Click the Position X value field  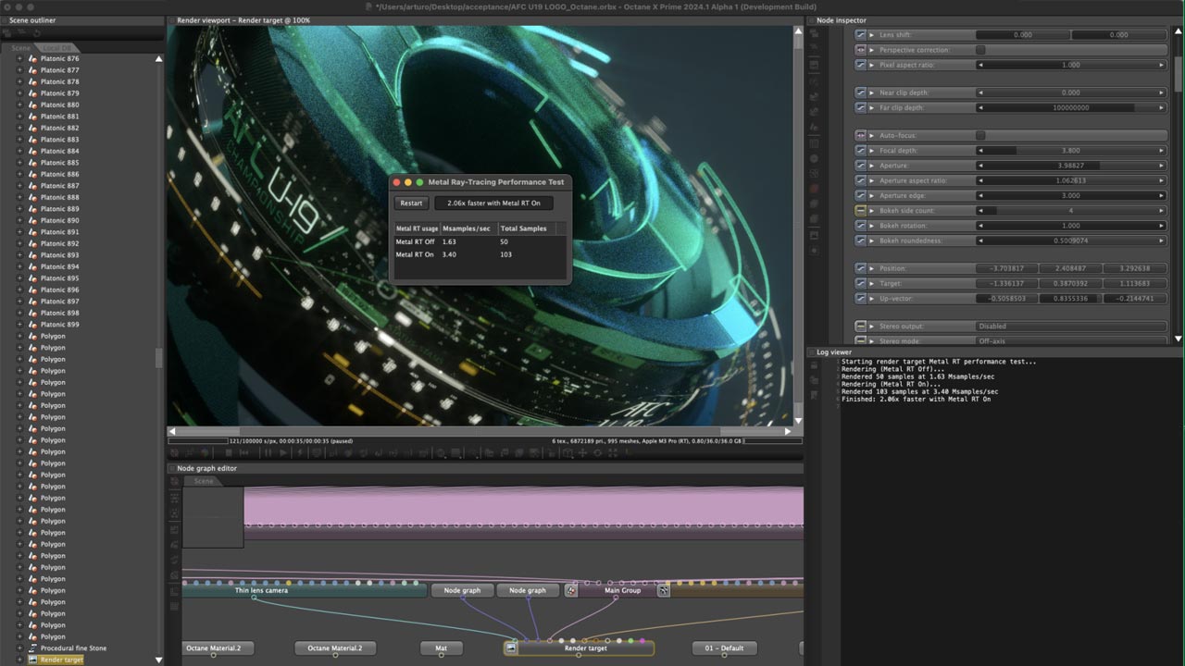(1006, 268)
